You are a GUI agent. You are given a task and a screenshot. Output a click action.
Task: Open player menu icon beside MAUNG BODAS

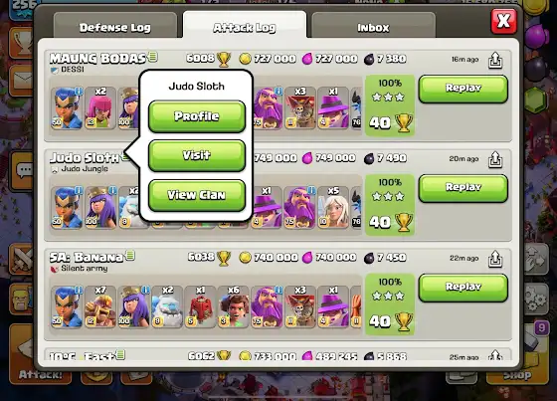[153, 57]
